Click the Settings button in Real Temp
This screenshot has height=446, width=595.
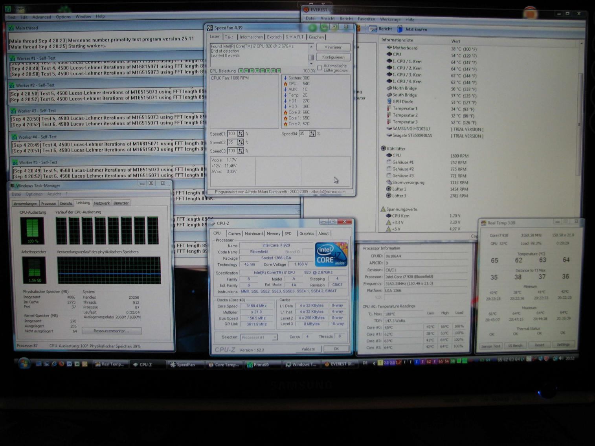563,345
